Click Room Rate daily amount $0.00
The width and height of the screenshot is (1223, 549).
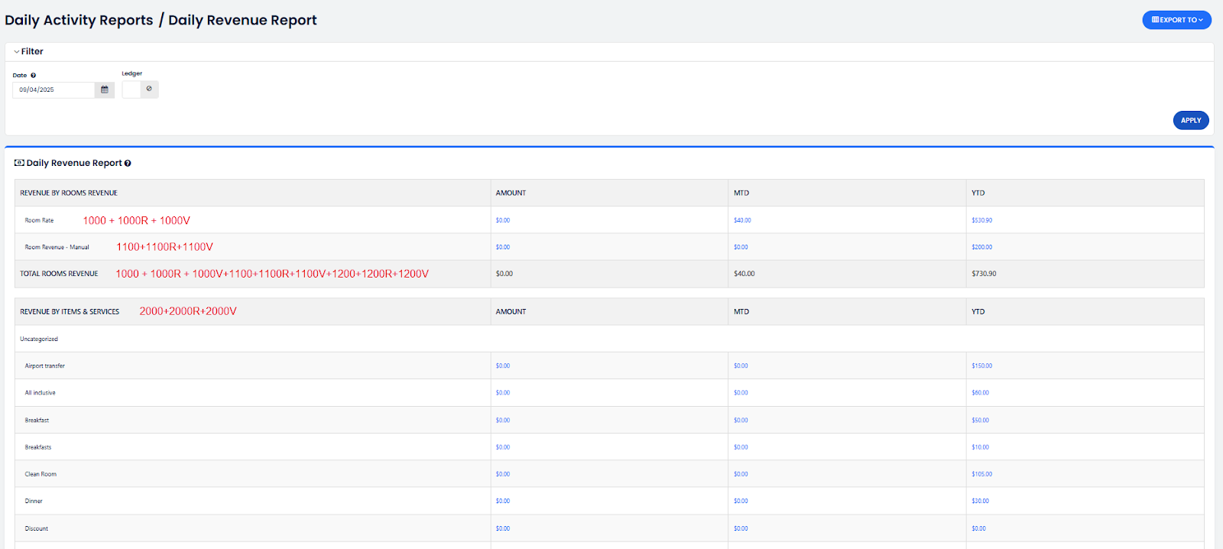pyautogui.click(x=502, y=220)
